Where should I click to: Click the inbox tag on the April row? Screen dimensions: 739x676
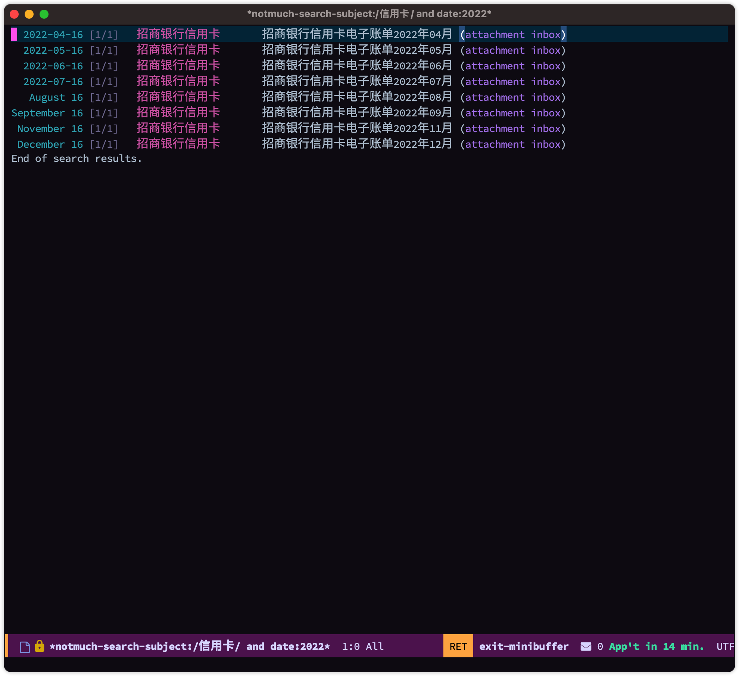point(546,35)
